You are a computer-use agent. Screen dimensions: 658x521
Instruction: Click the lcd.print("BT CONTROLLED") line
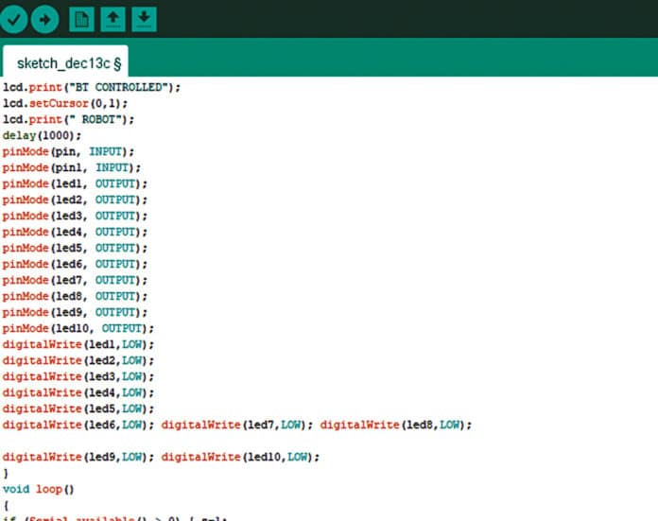[91, 87]
